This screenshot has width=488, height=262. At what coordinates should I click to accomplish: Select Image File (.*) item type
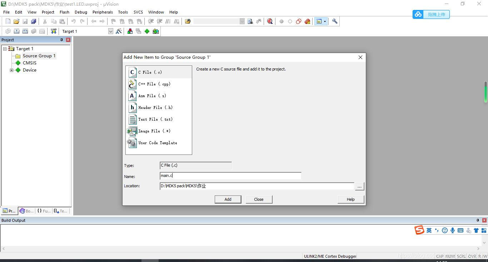click(x=159, y=131)
